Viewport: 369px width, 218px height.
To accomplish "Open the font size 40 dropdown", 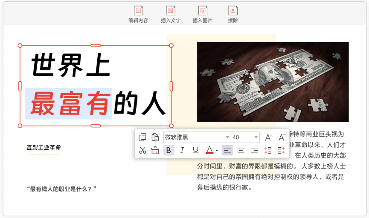I will (245, 137).
